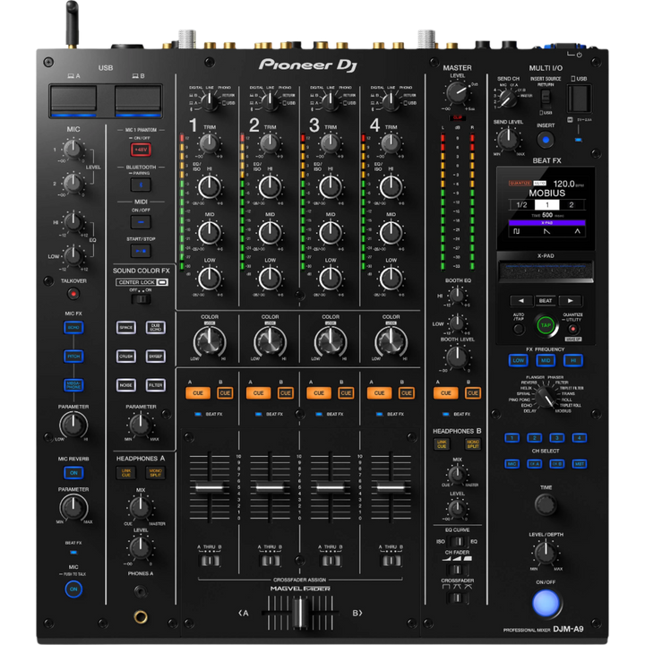Select the 2 beat option on the display
The image size is (645, 645).
(571, 205)
